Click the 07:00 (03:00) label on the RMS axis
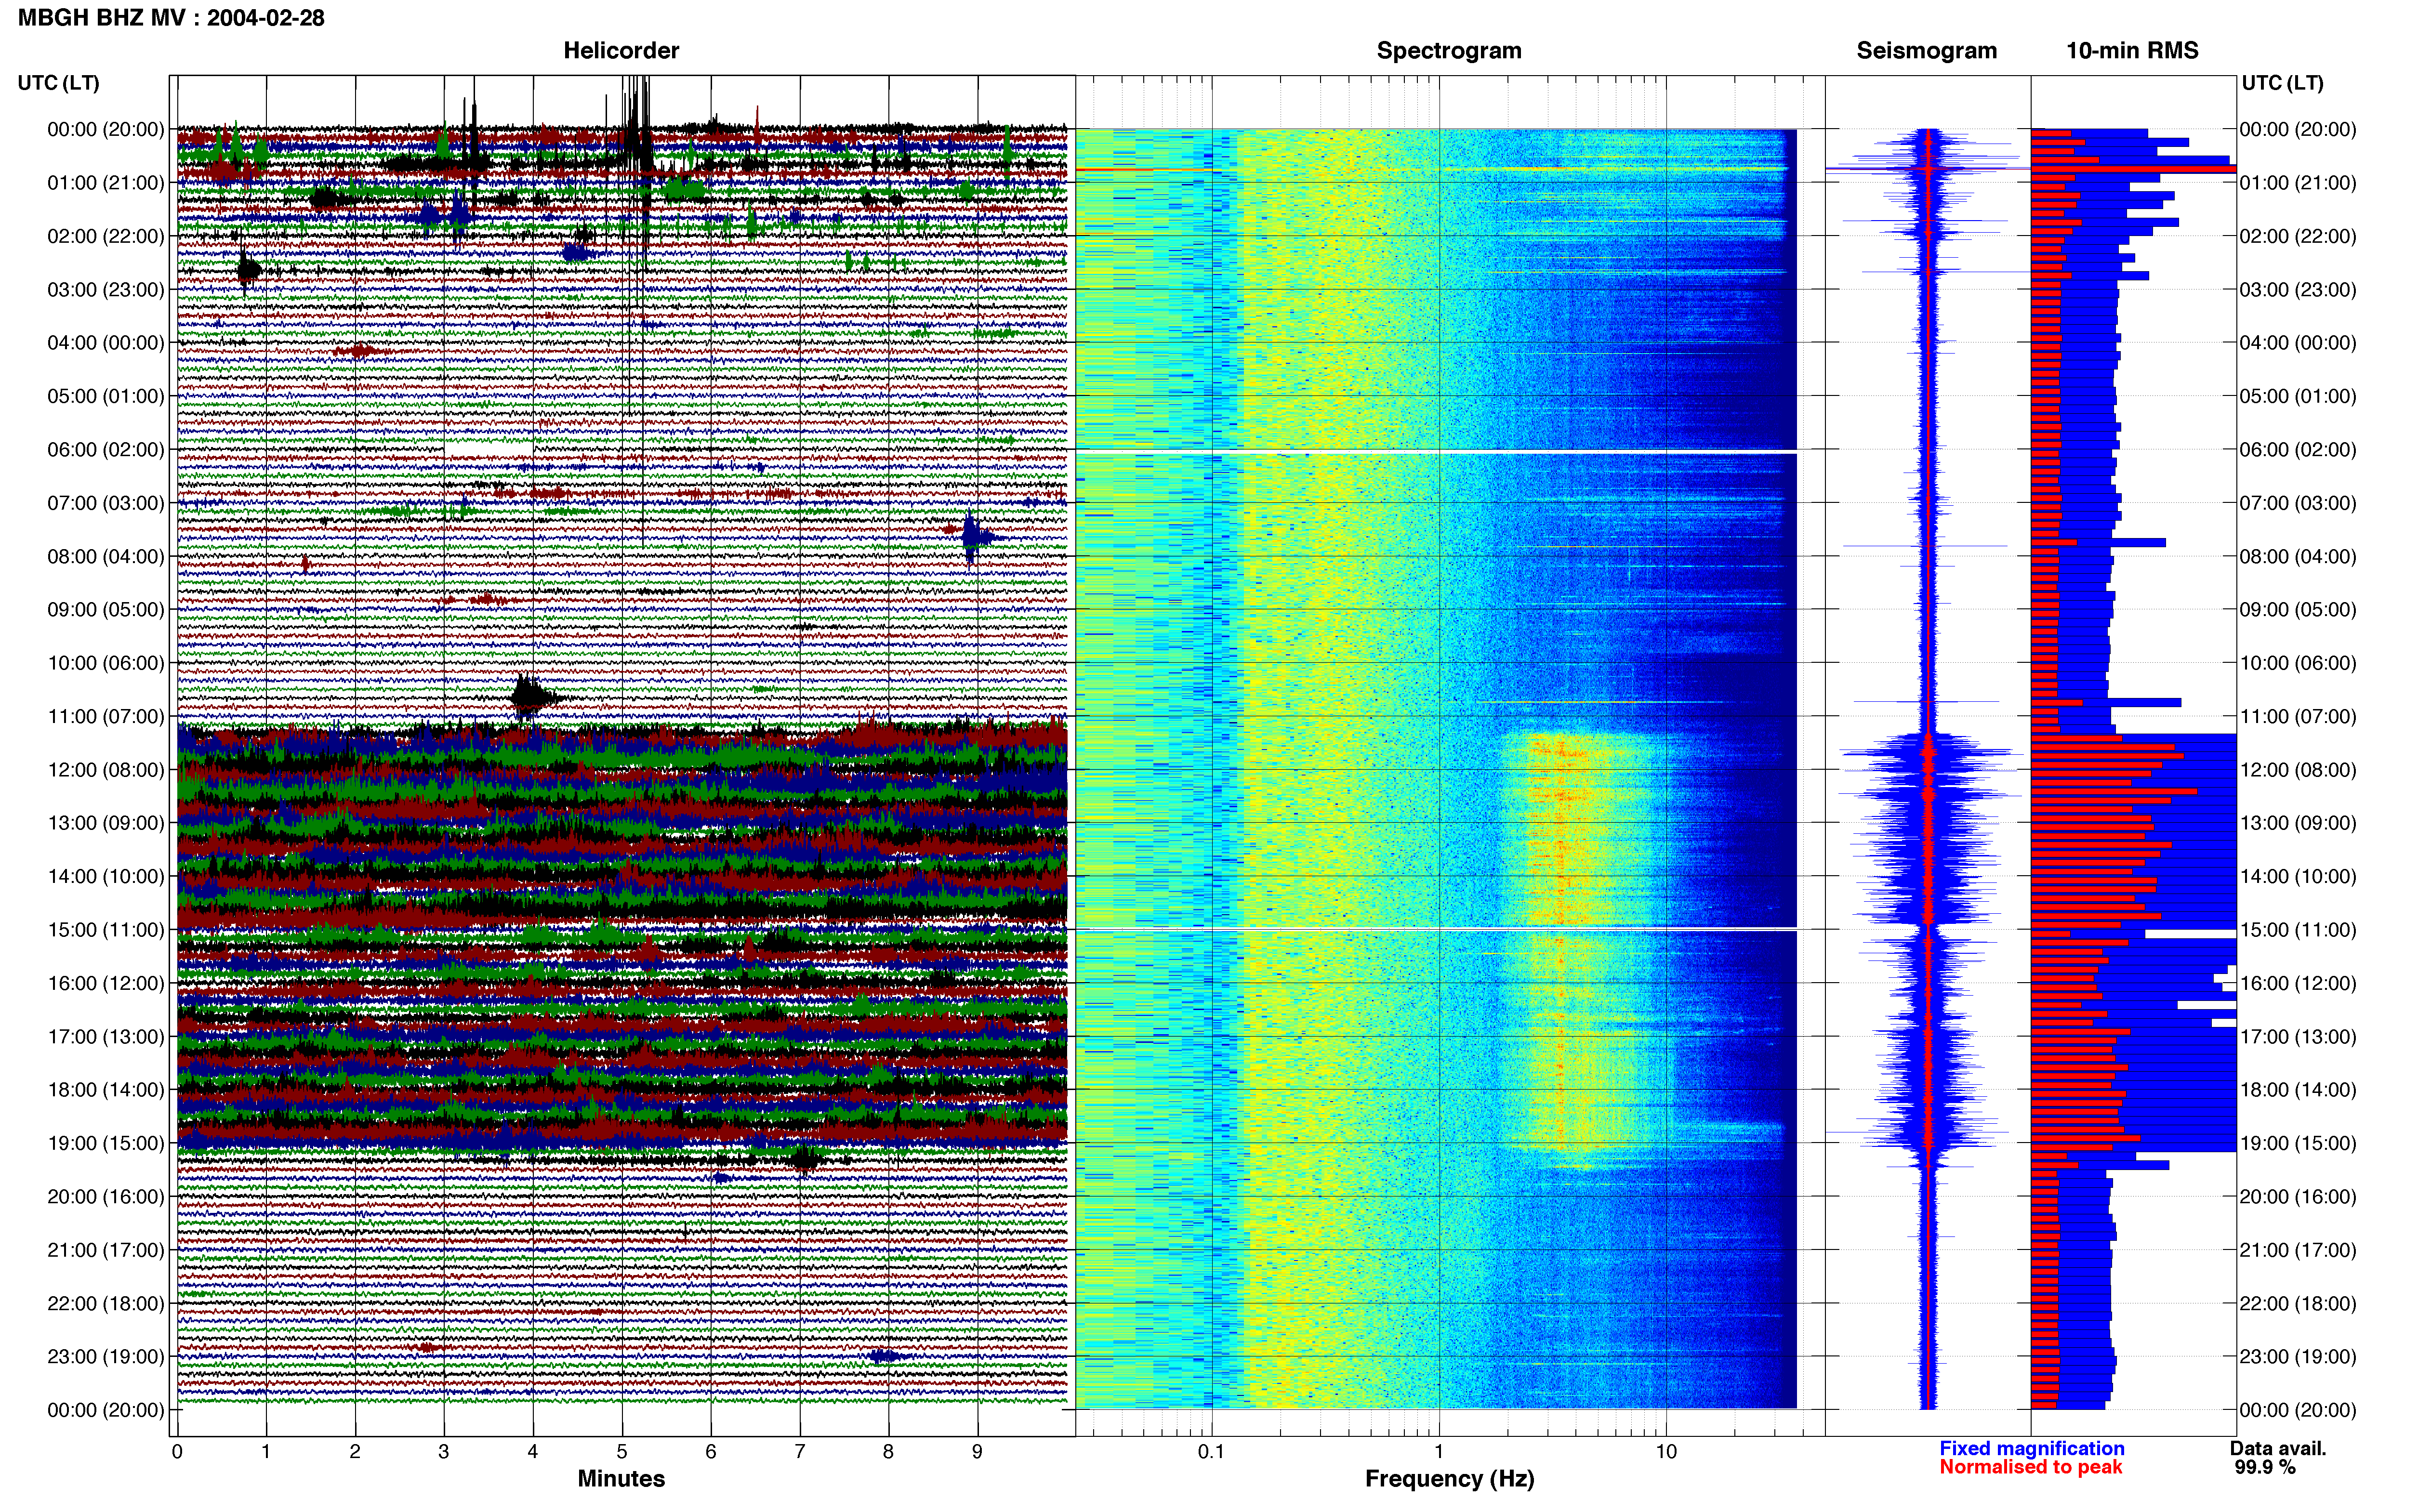2418x1512 pixels. [2298, 503]
